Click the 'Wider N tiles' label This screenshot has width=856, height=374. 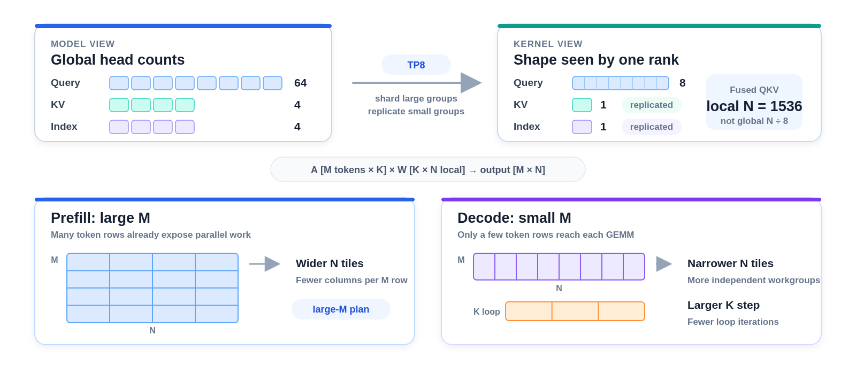pos(330,263)
